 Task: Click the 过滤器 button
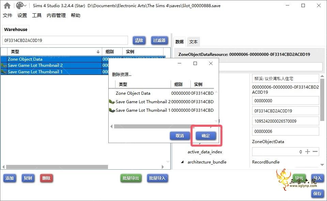tap(159, 40)
